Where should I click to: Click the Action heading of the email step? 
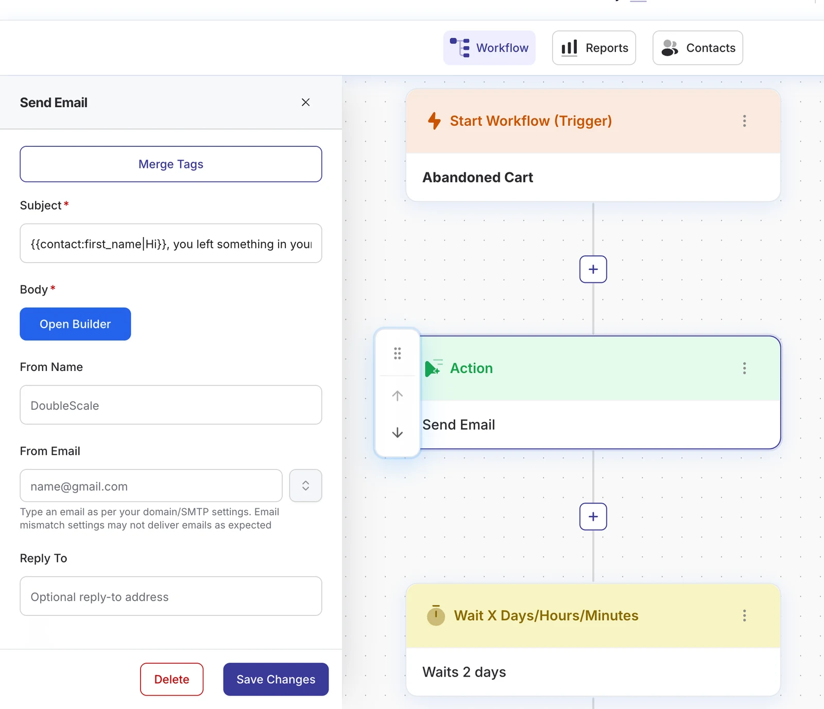point(472,368)
